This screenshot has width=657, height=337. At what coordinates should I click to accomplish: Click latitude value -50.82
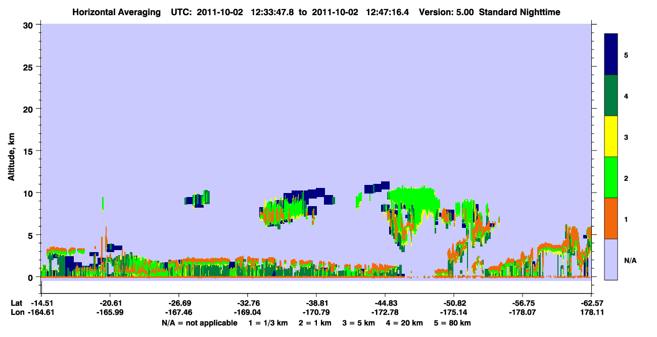(x=454, y=303)
